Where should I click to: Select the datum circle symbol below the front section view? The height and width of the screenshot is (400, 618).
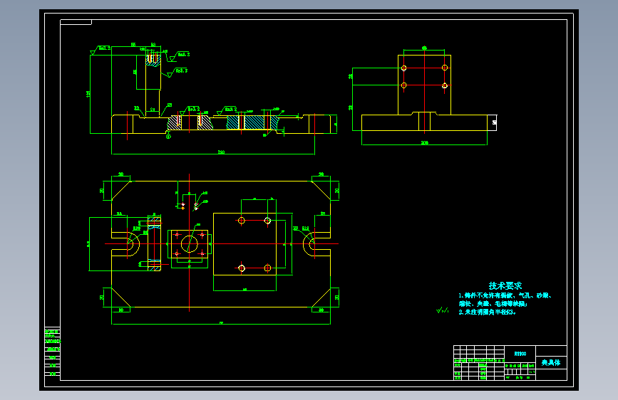click(168, 136)
